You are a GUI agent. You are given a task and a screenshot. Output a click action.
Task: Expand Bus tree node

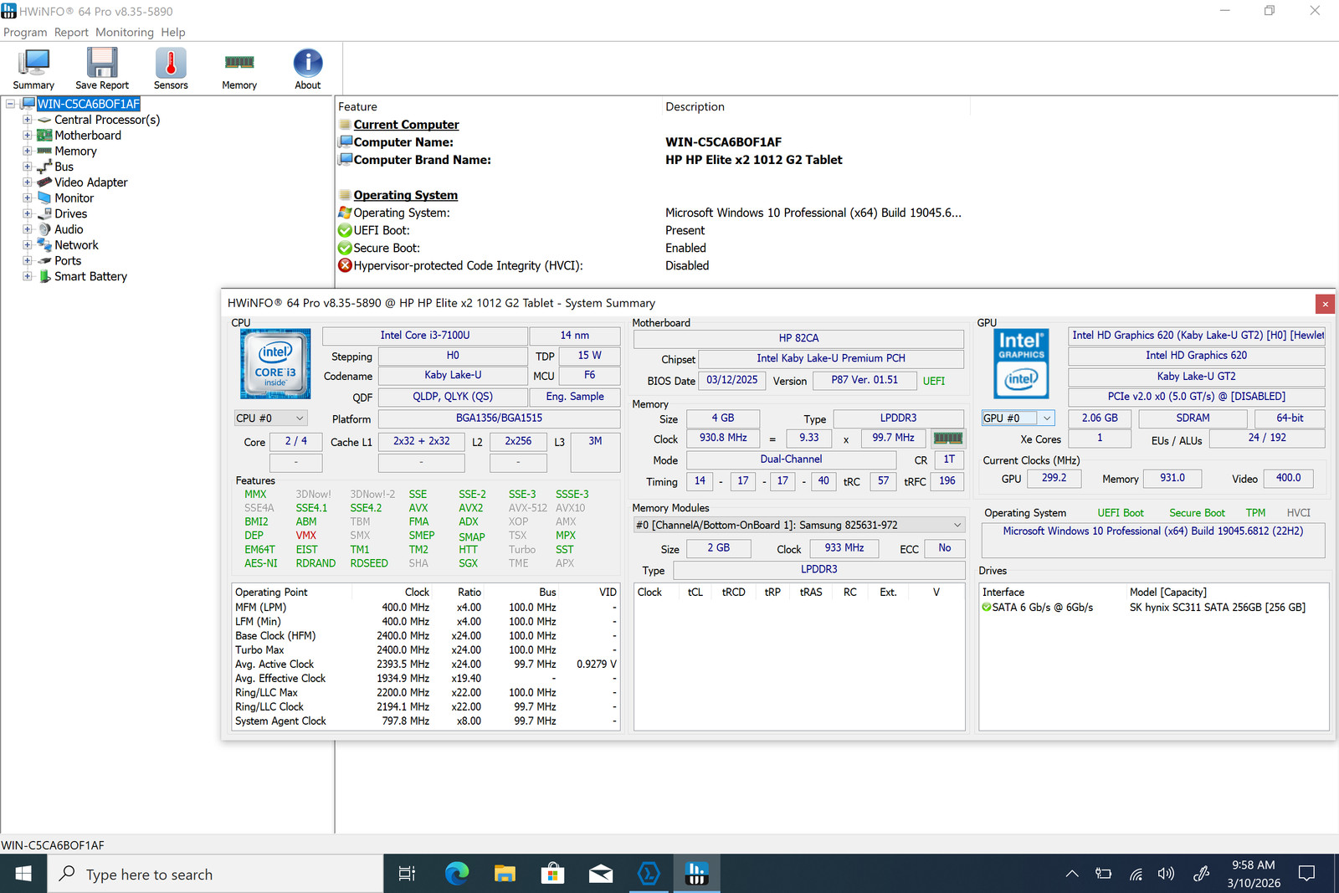(x=27, y=167)
